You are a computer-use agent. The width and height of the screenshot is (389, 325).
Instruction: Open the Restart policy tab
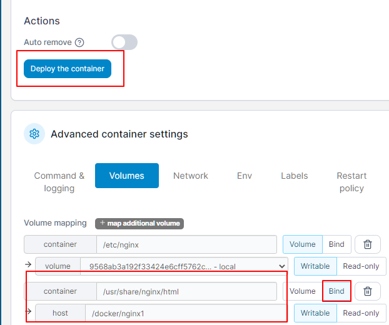click(351, 182)
